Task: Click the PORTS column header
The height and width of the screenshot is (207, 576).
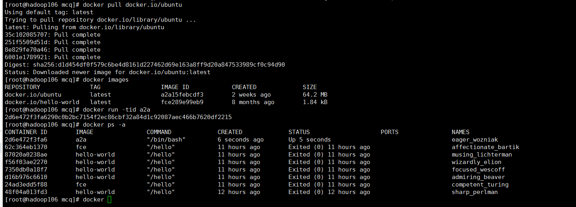Action: (x=390, y=132)
